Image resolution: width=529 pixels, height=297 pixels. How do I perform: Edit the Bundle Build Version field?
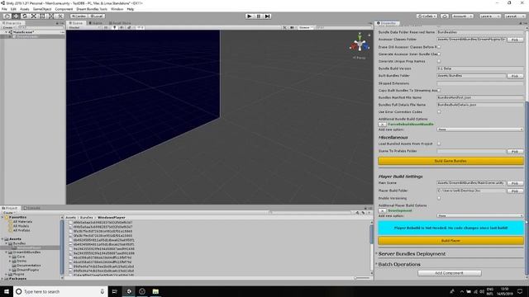coord(480,68)
